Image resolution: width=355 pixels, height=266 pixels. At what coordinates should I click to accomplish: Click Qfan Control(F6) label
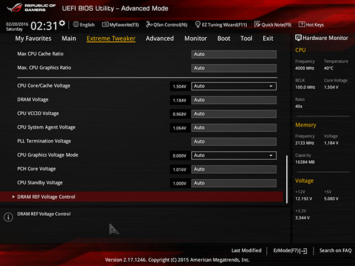click(x=170, y=25)
